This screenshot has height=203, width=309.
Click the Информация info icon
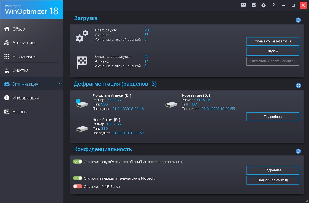coord(7,98)
